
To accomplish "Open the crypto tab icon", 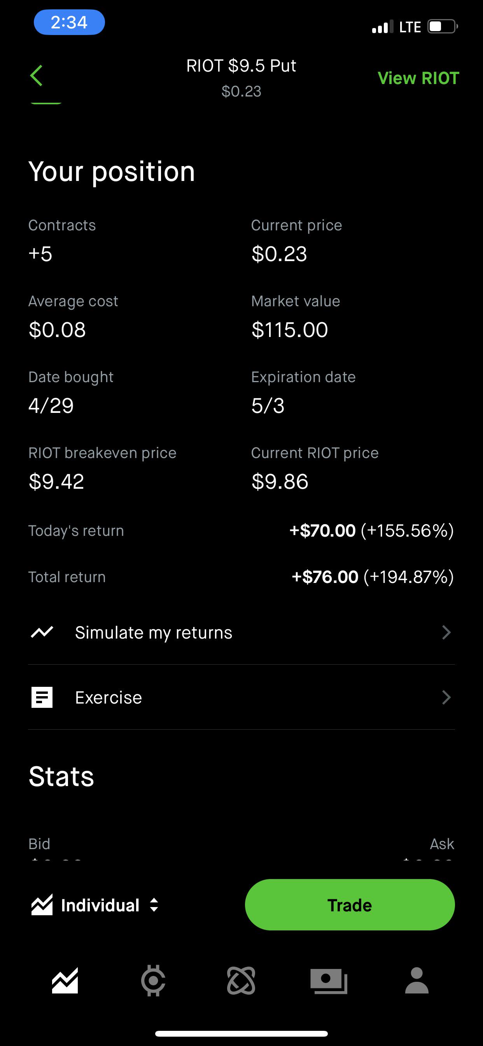I will 153,981.
